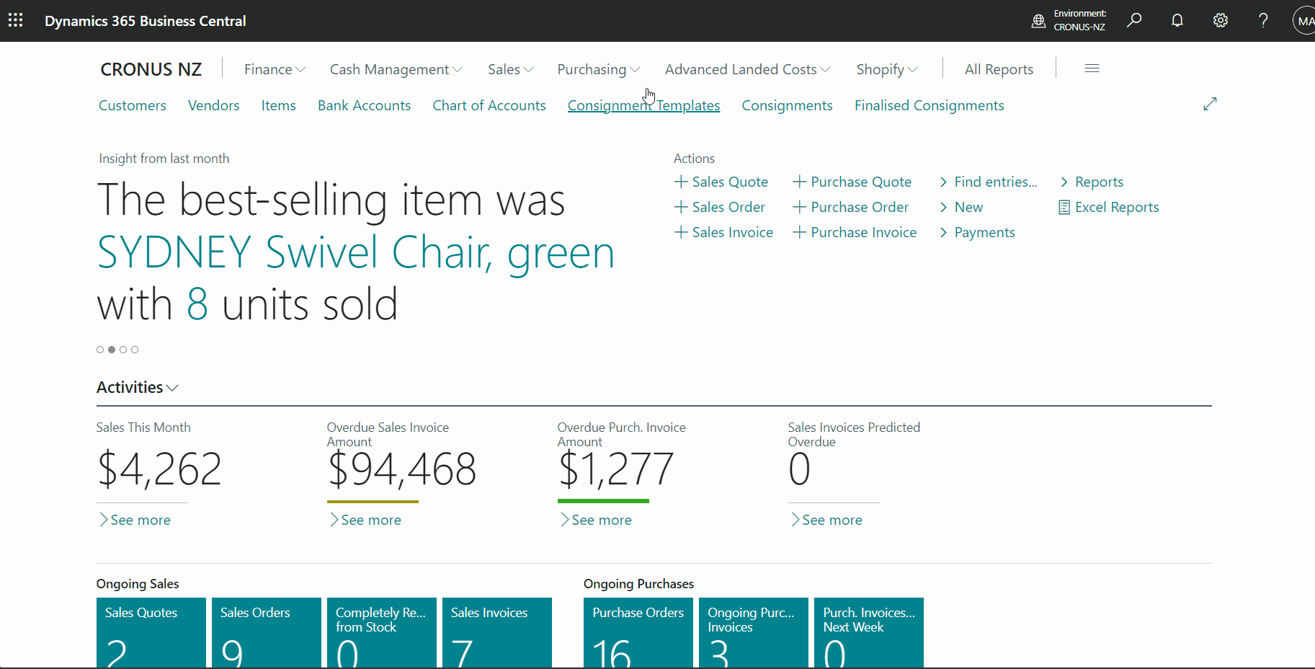Click the Sales Invoices Predicted Overdue 0 value
Screen dimensions: 1315x669
[x=800, y=469]
